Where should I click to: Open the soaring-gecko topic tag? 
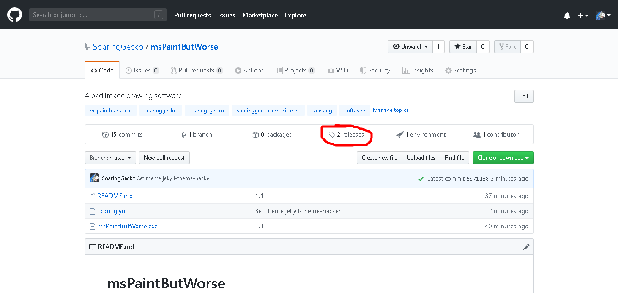pos(207,111)
